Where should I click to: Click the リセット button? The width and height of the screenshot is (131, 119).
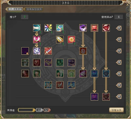pyautogui.click(x=116, y=110)
